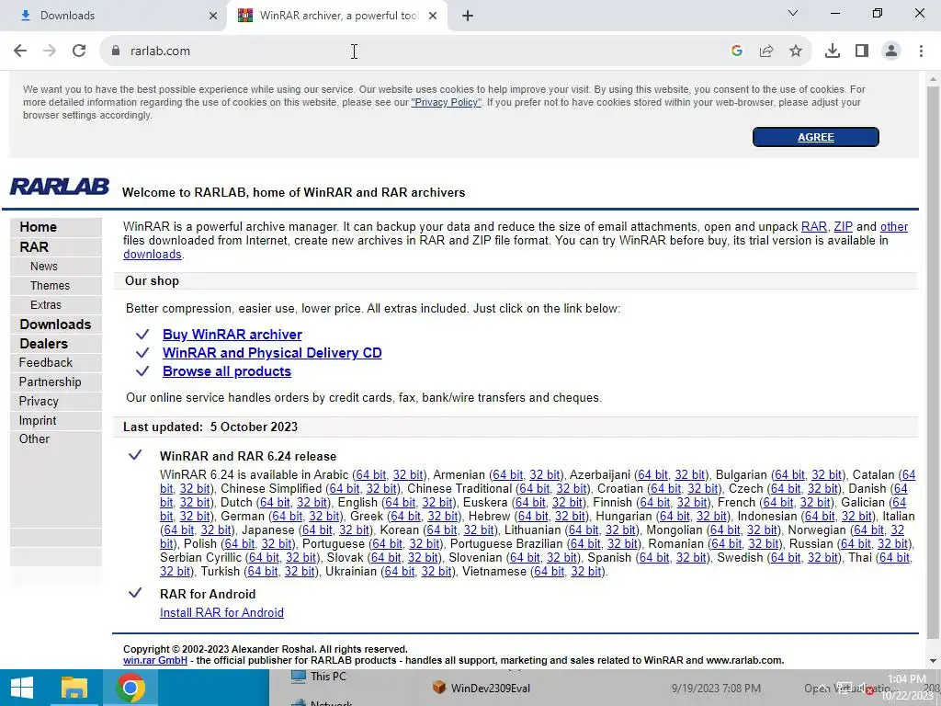Click Chrome icon in taskbar

point(130,688)
